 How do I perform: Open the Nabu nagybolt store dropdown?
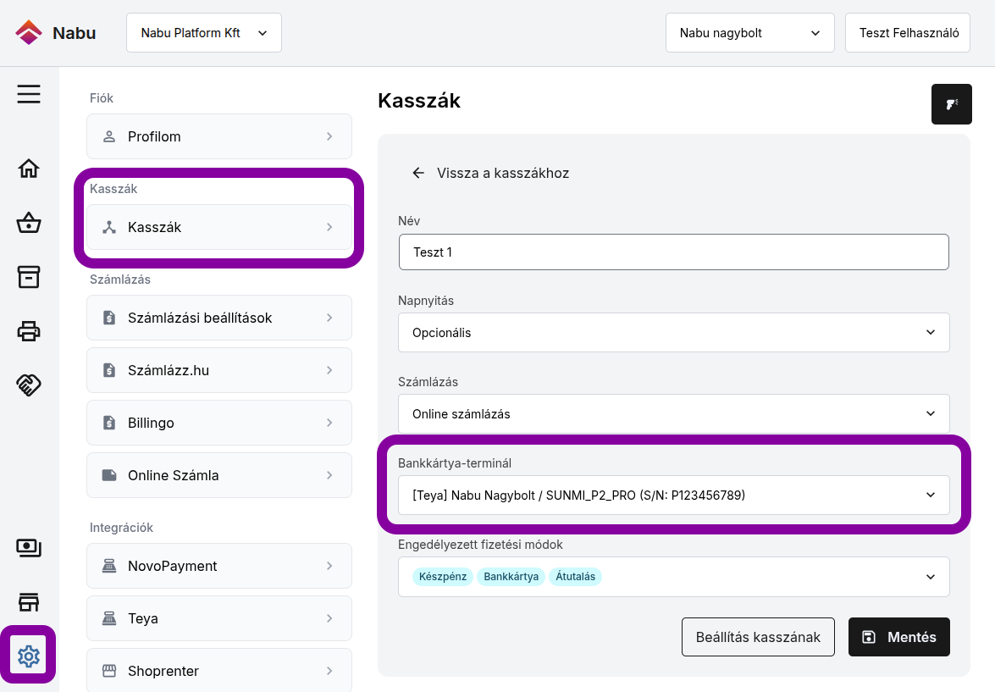point(750,33)
